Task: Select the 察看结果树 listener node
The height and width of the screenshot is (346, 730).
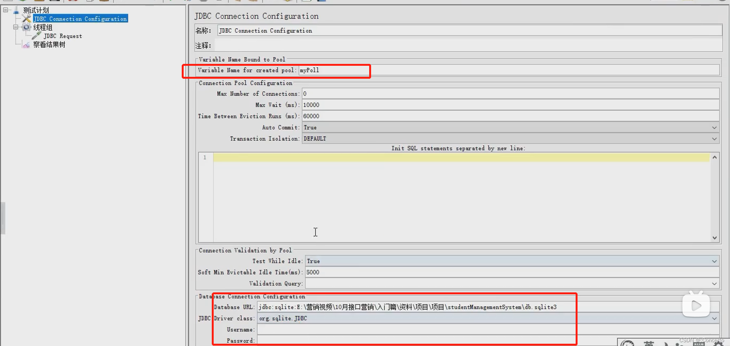Action: tap(49, 44)
